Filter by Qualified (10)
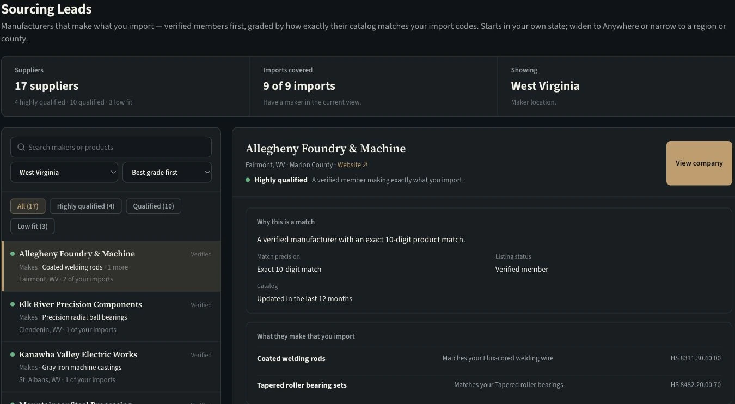The image size is (735, 404). tap(154, 206)
